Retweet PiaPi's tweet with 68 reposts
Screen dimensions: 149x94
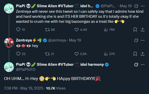[47, 29]
